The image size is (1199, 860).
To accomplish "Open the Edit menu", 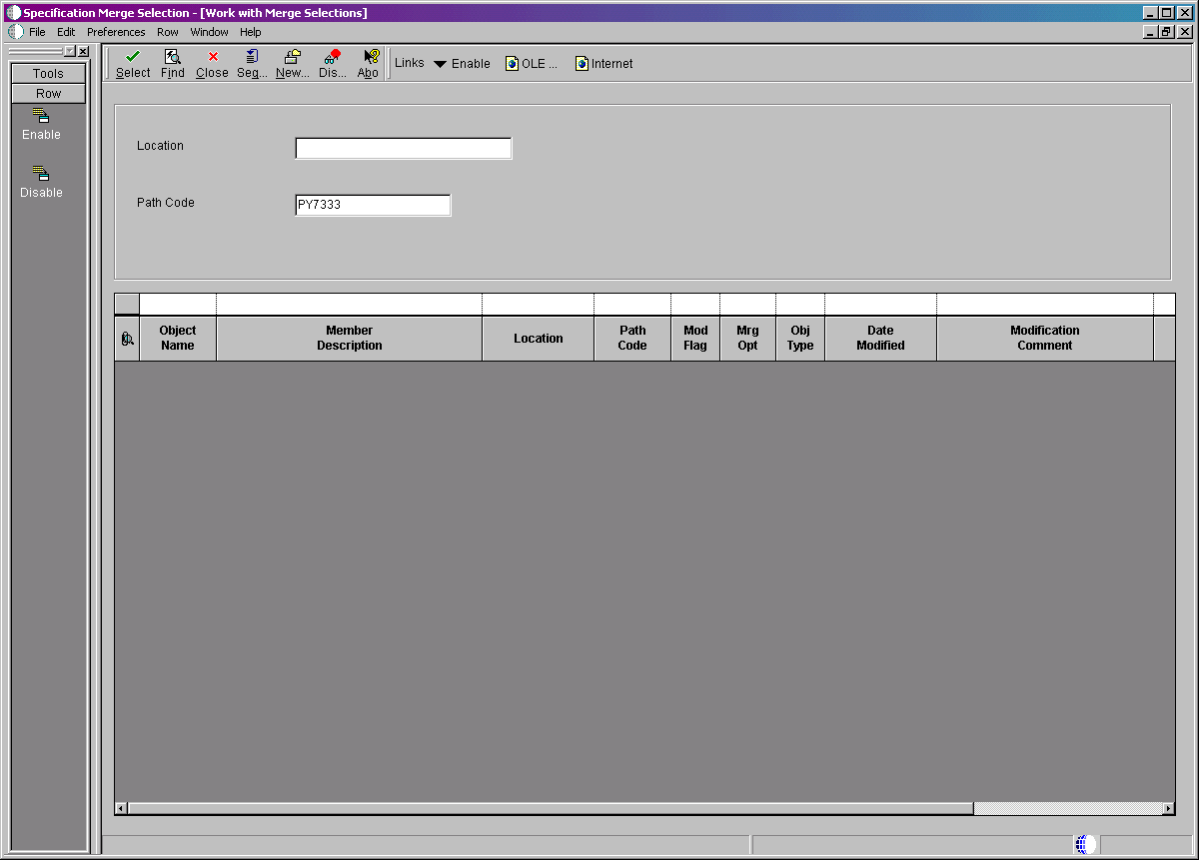I will tap(66, 32).
